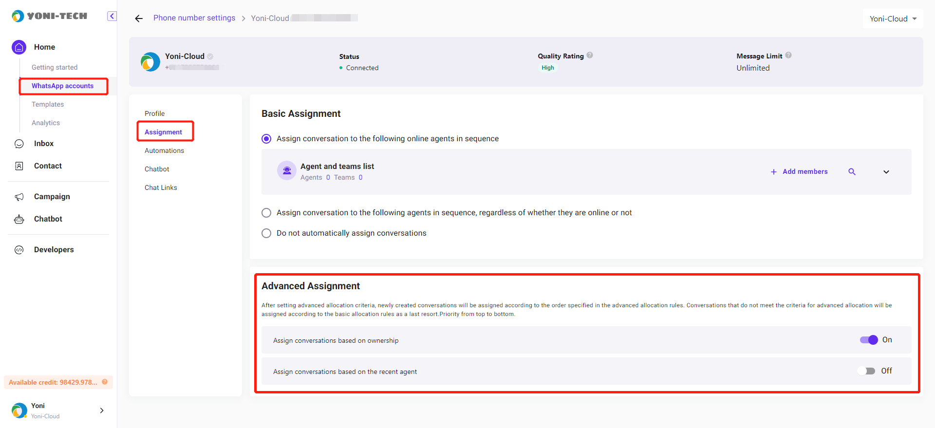The height and width of the screenshot is (428, 935).
Task: Open WhatsApp accounts in the sidebar
Action: 63,86
